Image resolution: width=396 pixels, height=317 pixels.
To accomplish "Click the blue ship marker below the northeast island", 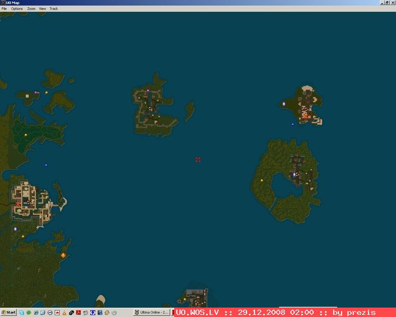I will [293, 124].
